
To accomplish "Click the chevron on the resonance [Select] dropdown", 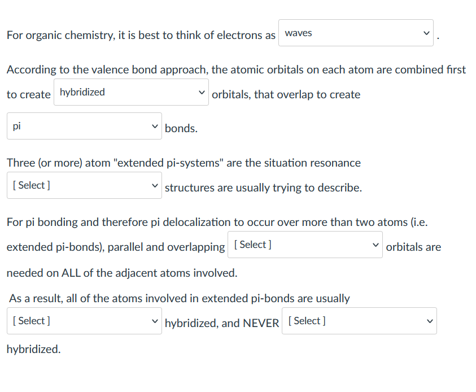I will coord(155,185).
